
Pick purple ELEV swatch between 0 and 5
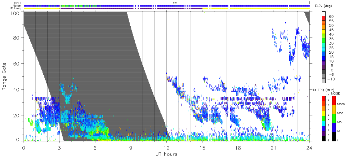[x=324, y=68]
